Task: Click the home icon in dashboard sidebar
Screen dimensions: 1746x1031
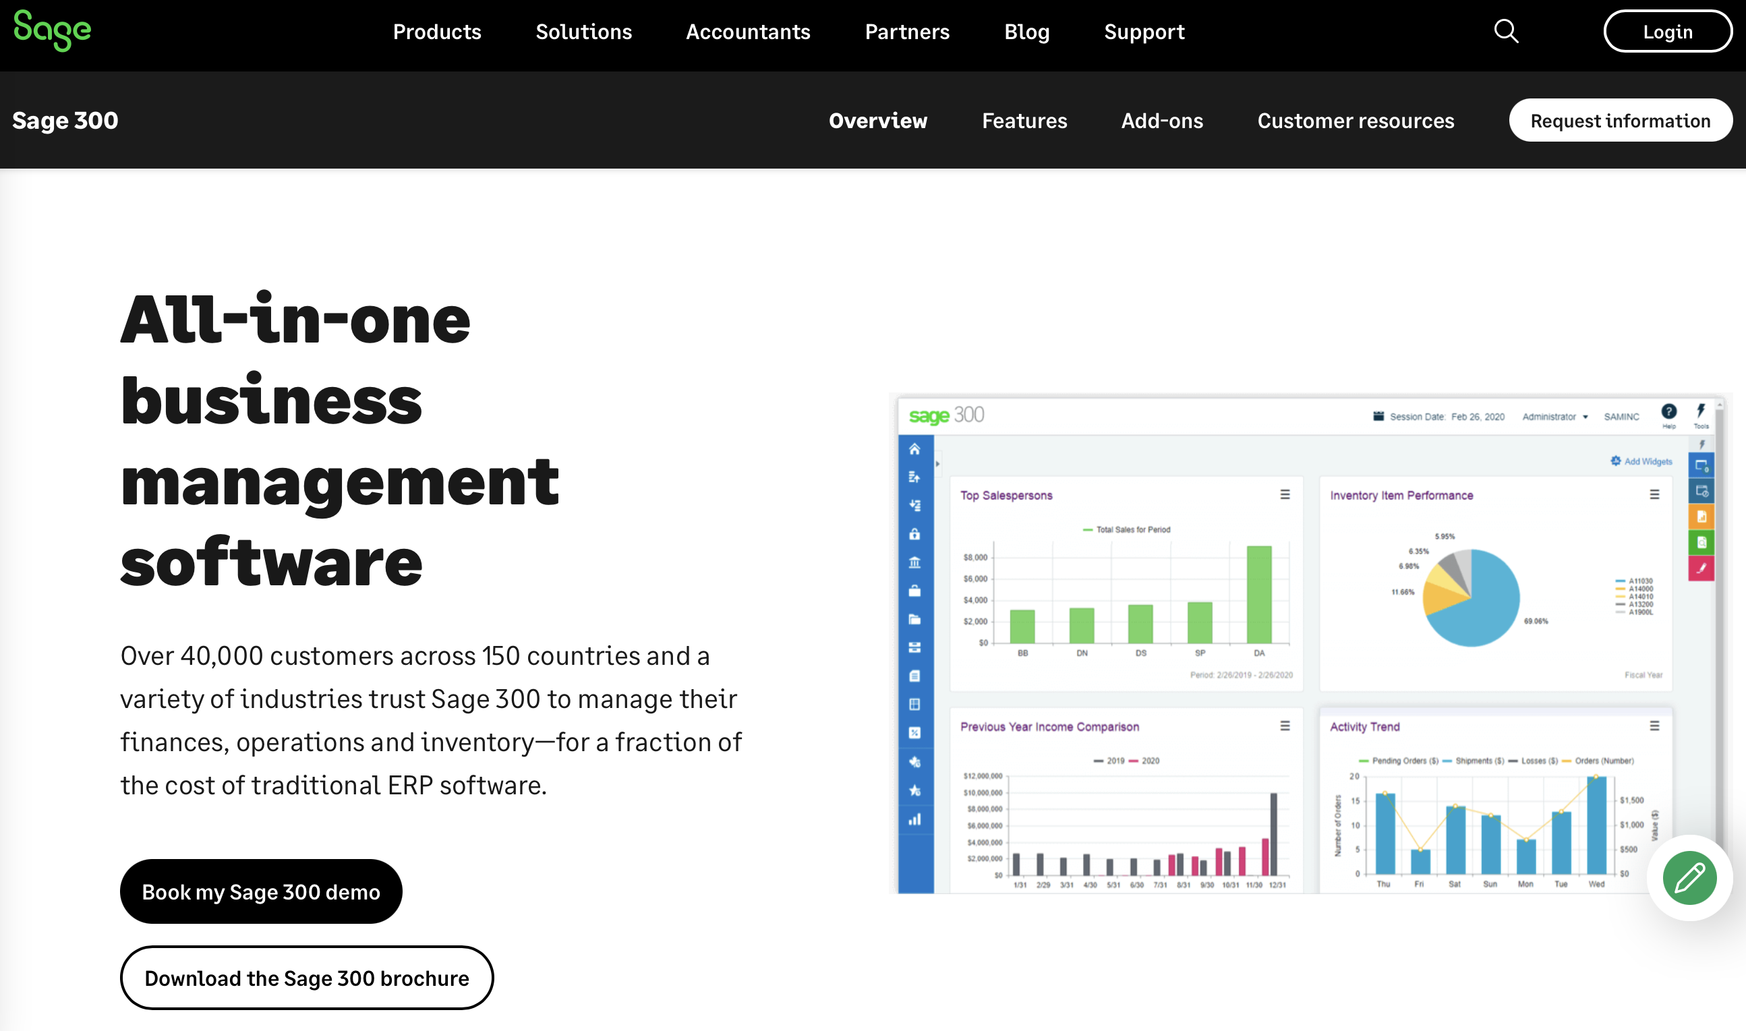Action: click(915, 449)
